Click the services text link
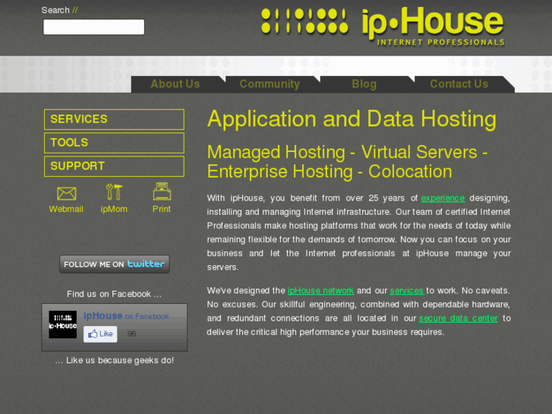 [x=407, y=291]
